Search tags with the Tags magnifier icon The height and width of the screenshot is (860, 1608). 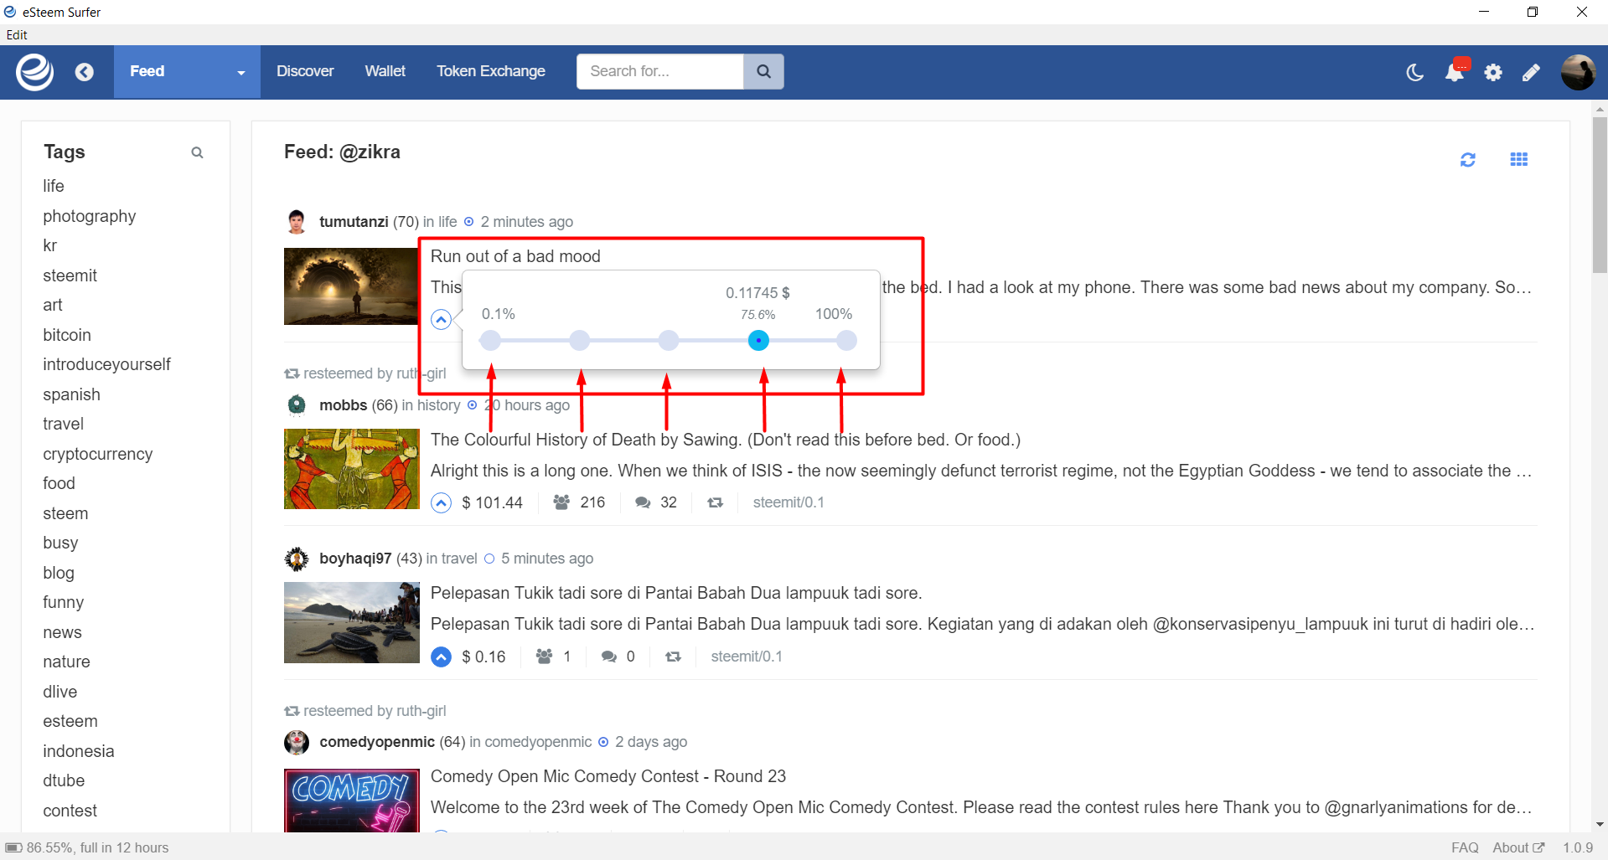pyautogui.click(x=197, y=152)
